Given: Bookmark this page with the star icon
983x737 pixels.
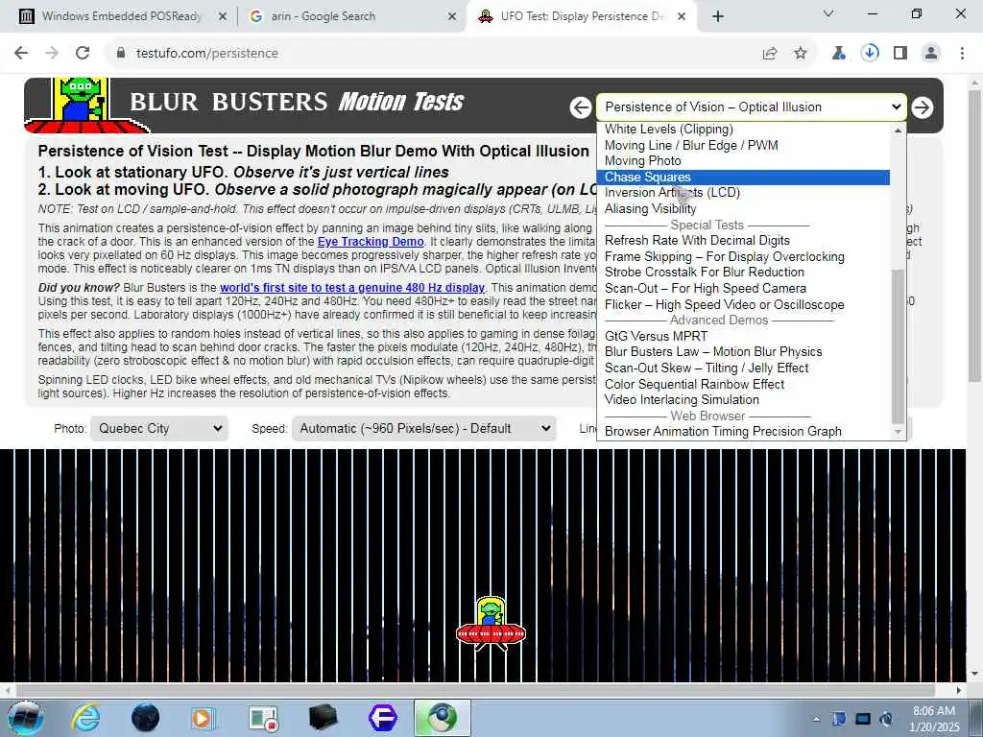Looking at the screenshot, I should click(x=801, y=54).
